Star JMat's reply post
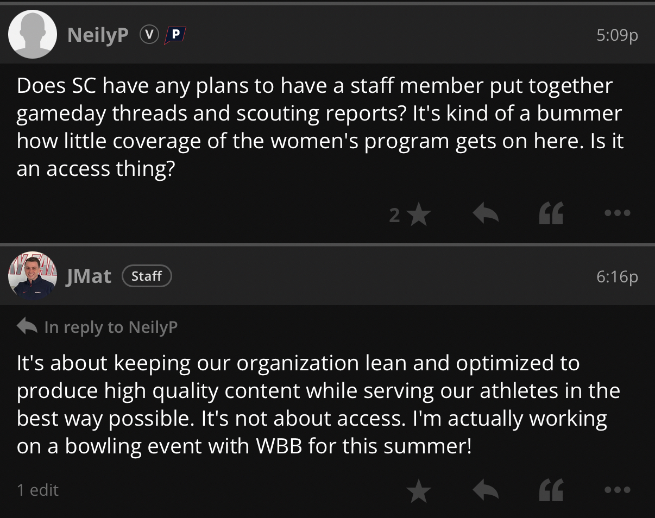This screenshot has height=518, width=655. coord(418,491)
